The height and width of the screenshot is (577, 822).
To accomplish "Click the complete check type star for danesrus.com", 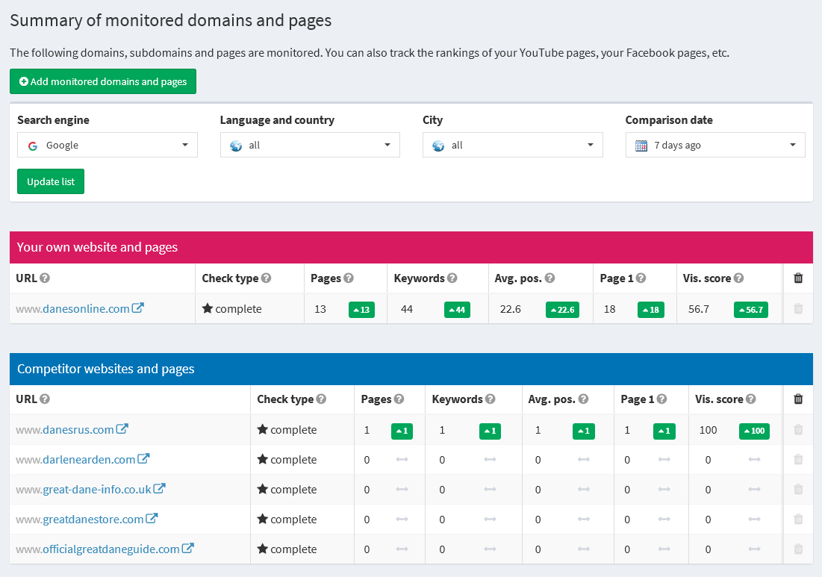I will click(261, 430).
